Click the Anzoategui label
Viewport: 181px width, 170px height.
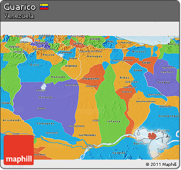point(169,116)
